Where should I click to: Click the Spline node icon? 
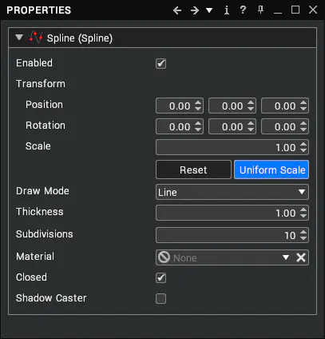36,38
